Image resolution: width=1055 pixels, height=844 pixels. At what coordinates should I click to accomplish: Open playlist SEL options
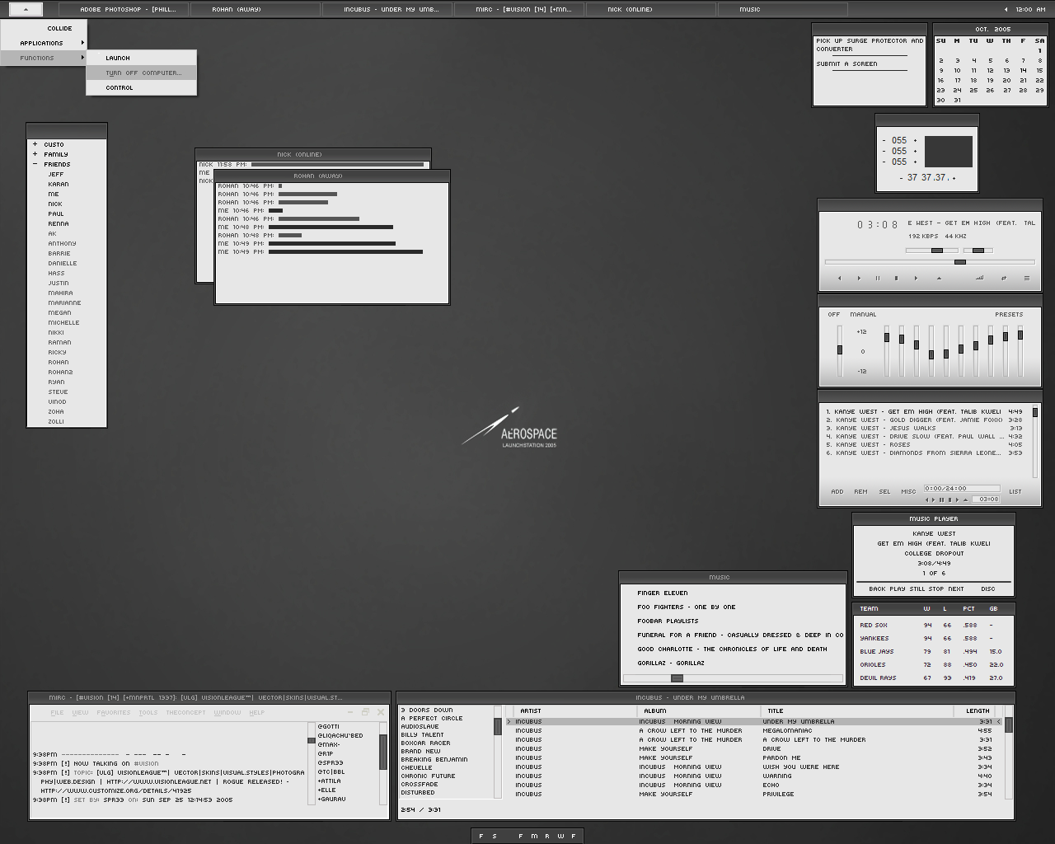[884, 491]
